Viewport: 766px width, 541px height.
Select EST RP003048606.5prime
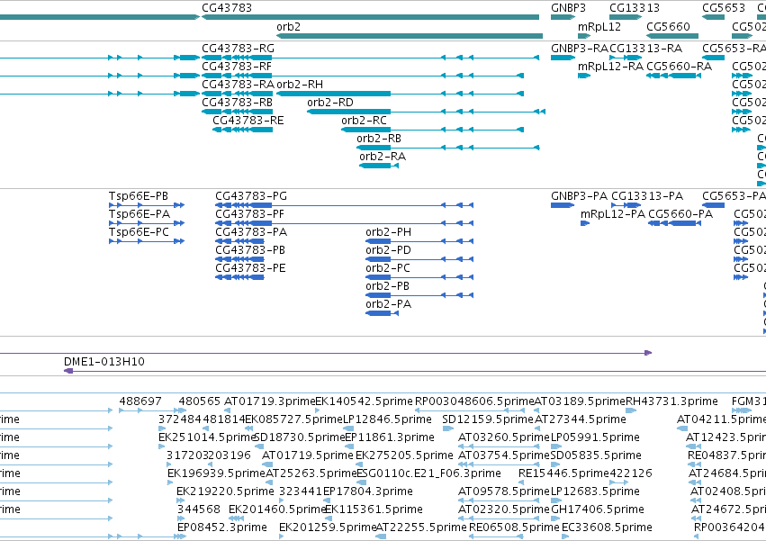474,401
